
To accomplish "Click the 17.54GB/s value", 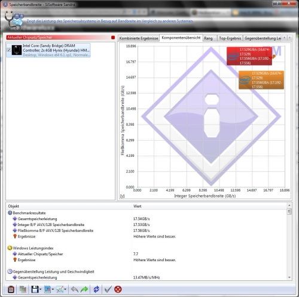I will (142, 219).
